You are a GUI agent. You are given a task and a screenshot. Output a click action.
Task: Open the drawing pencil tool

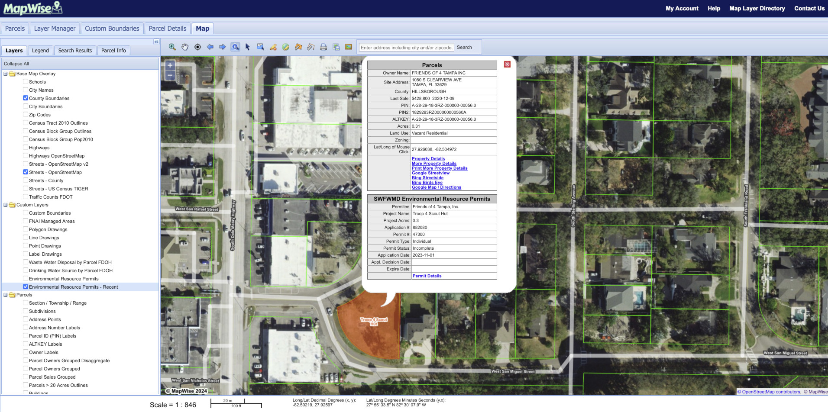click(273, 47)
